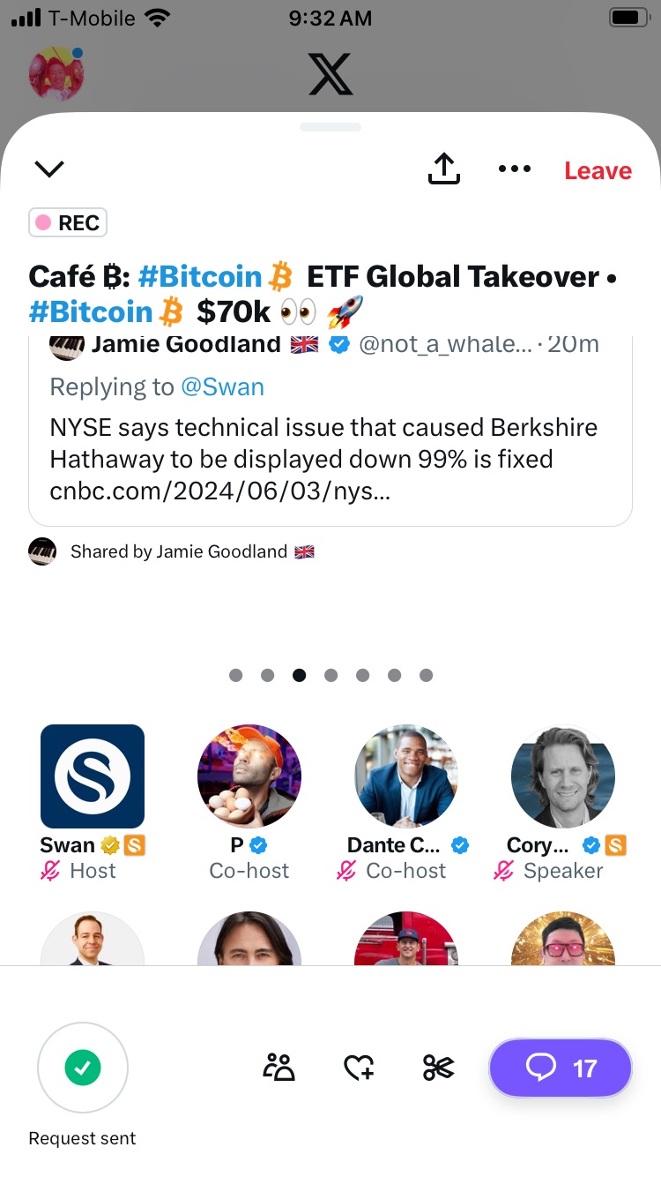Viewport: 661px width, 1177px height.
Task: Open Cory speaker's profile photo
Action: coord(563,776)
